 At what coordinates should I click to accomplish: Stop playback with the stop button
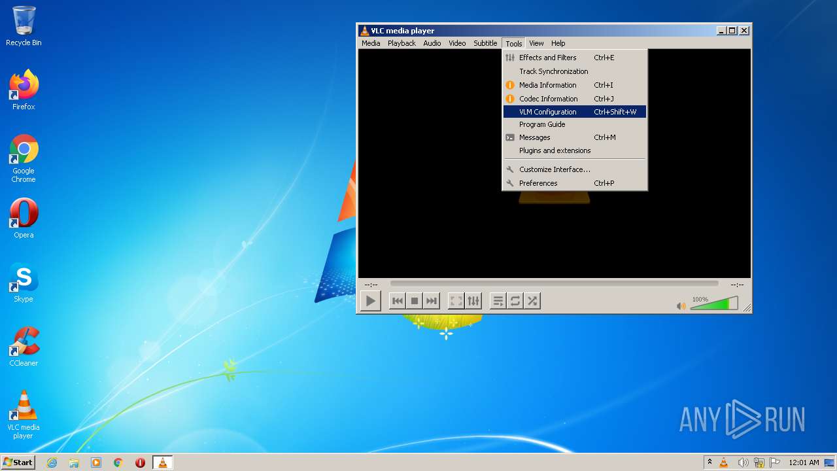point(414,301)
